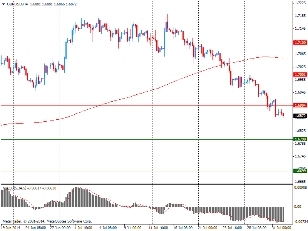The height and width of the screenshot is (231, 308).
Task: Click the 31 Jul 00:00 time label
Action: coord(281,228)
